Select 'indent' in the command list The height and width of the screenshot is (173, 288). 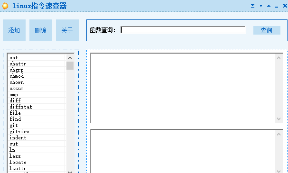pos(37,137)
